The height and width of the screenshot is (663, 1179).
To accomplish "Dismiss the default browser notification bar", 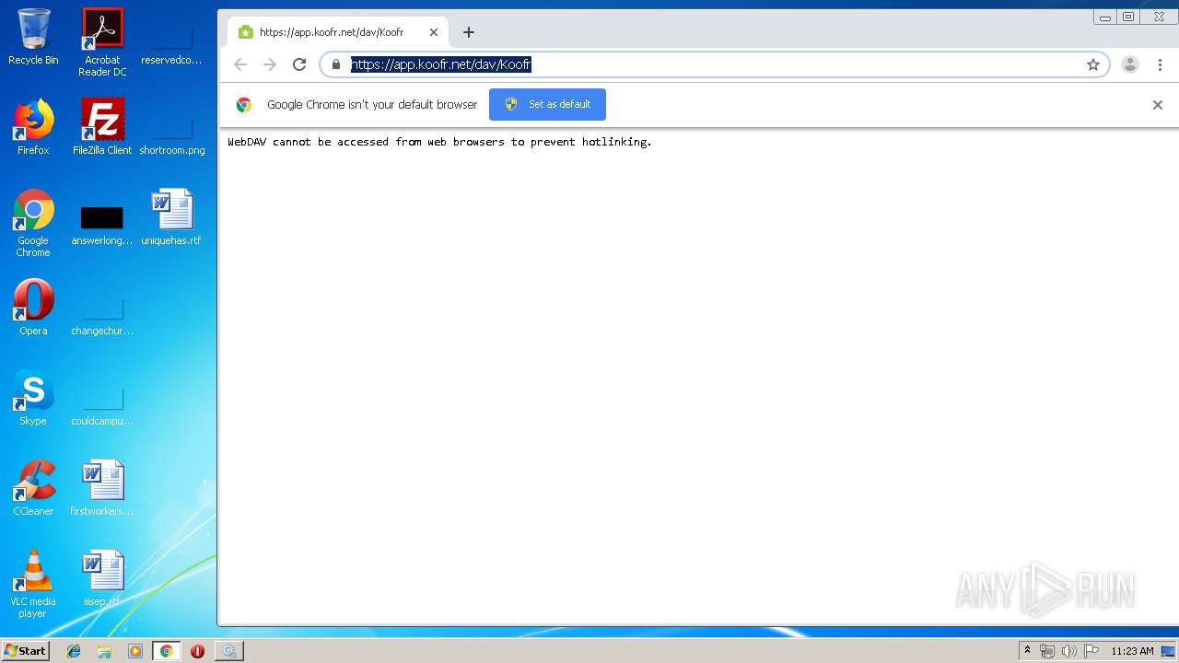I will point(1158,105).
